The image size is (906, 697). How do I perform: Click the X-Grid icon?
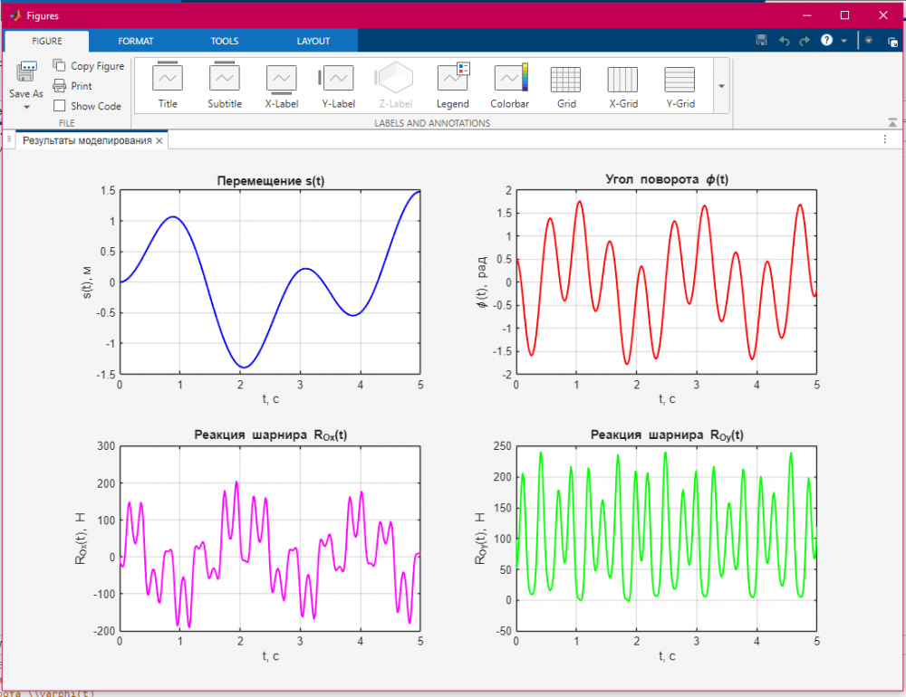click(x=622, y=86)
